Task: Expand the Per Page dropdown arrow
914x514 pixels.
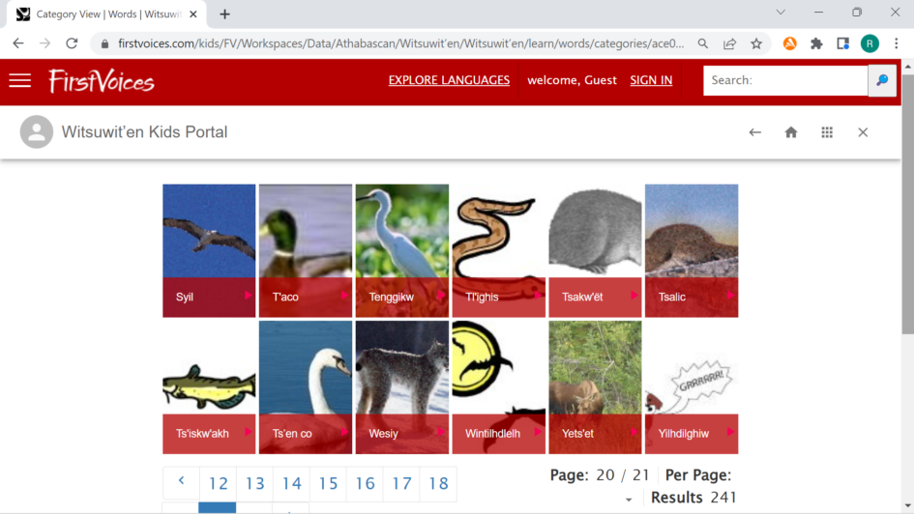Action: coord(629,500)
